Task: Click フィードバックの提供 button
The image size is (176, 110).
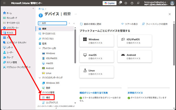Action: click(155, 24)
